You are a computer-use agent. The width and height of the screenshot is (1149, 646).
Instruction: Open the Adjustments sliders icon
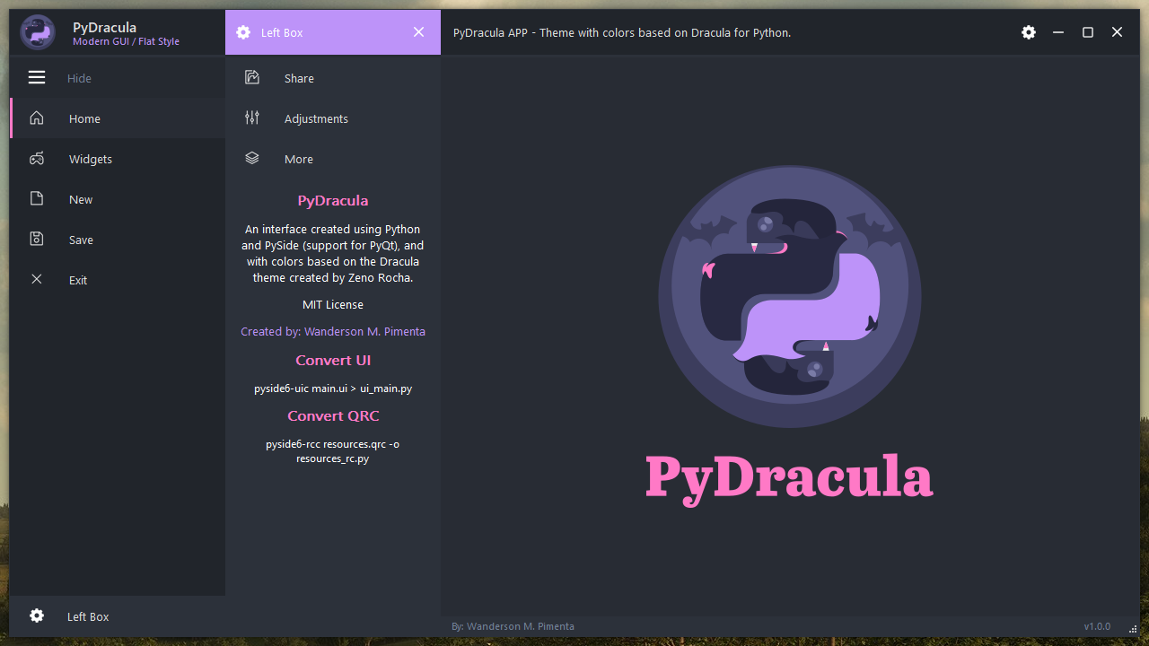(x=251, y=118)
